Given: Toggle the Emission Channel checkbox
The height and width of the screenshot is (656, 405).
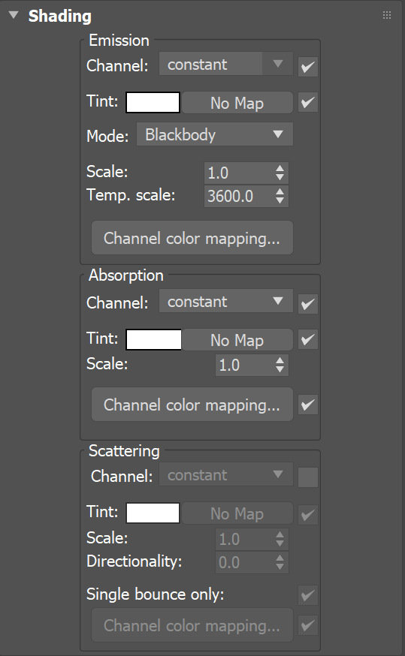Looking at the screenshot, I should coord(308,67).
